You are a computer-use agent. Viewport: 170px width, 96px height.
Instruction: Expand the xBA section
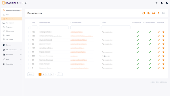tap(21, 59)
